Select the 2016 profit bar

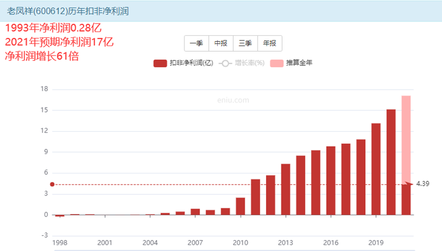pos(331,181)
